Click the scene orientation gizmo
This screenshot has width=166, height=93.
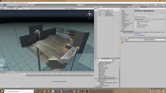pos(90,14)
